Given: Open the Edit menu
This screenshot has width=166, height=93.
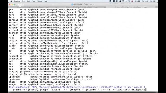Looking at the screenshot, I should pyautogui.click(x=28, y=1).
